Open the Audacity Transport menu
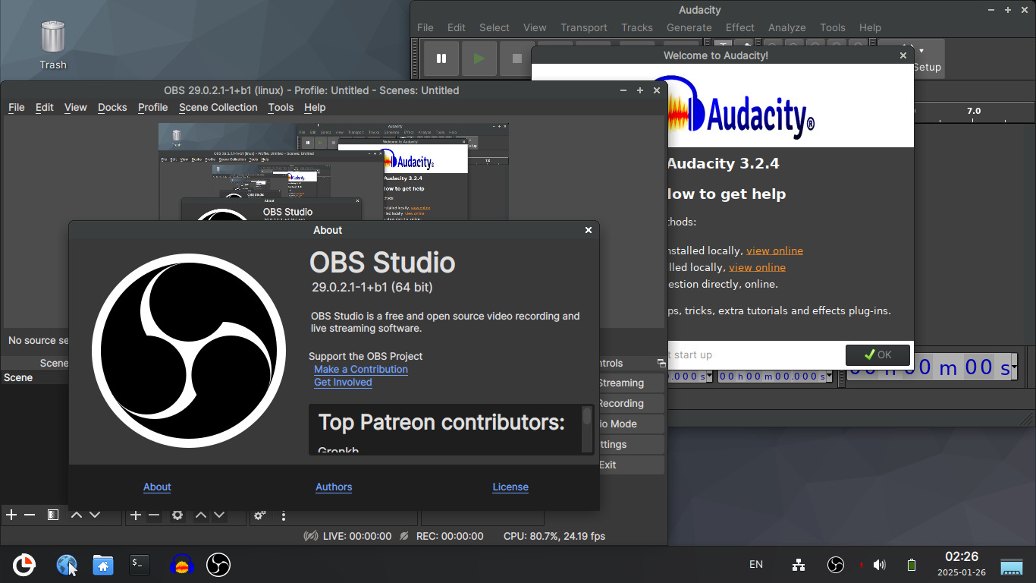Screen dimensions: 1036x583 [x=584, y=27]
